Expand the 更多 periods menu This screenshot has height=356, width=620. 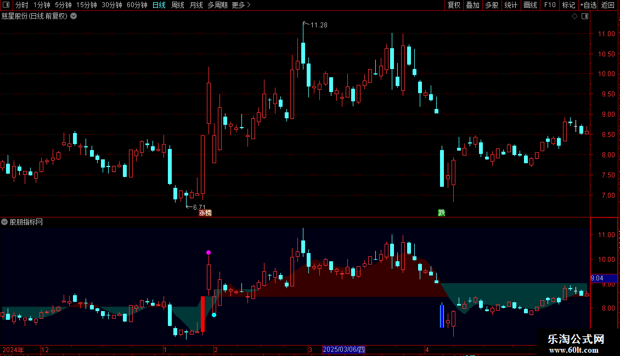(x=241, y=5)
